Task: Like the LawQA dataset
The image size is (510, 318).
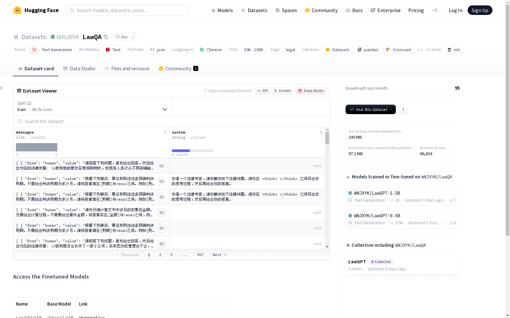Action: point(121,37)
